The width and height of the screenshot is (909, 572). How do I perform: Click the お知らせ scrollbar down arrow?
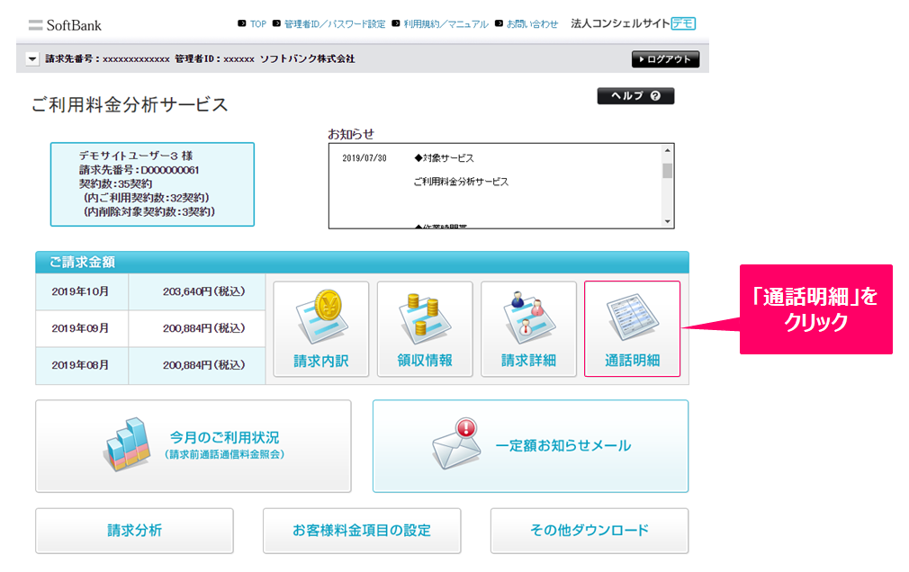pyautogui.click(x=667, y=221)
